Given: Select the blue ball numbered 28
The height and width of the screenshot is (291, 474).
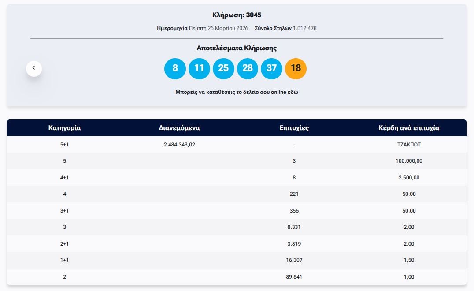Looking at the screenshot, I should coord(248,68).
